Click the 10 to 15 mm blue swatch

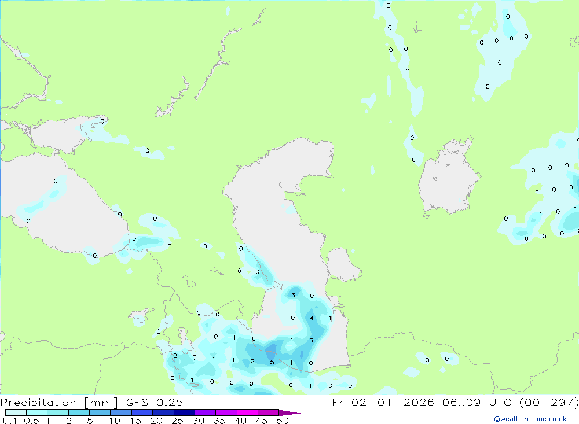[x=121, y=412]
